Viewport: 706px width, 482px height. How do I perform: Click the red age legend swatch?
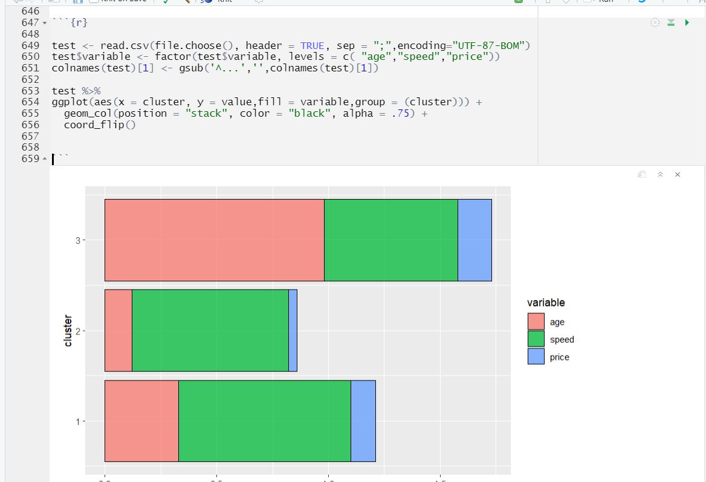point(536,322)
